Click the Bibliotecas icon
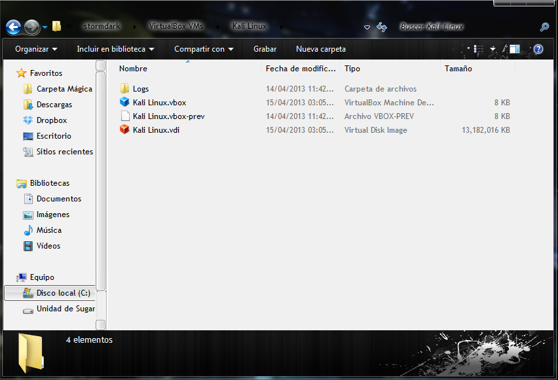 [x=22, y=183]
